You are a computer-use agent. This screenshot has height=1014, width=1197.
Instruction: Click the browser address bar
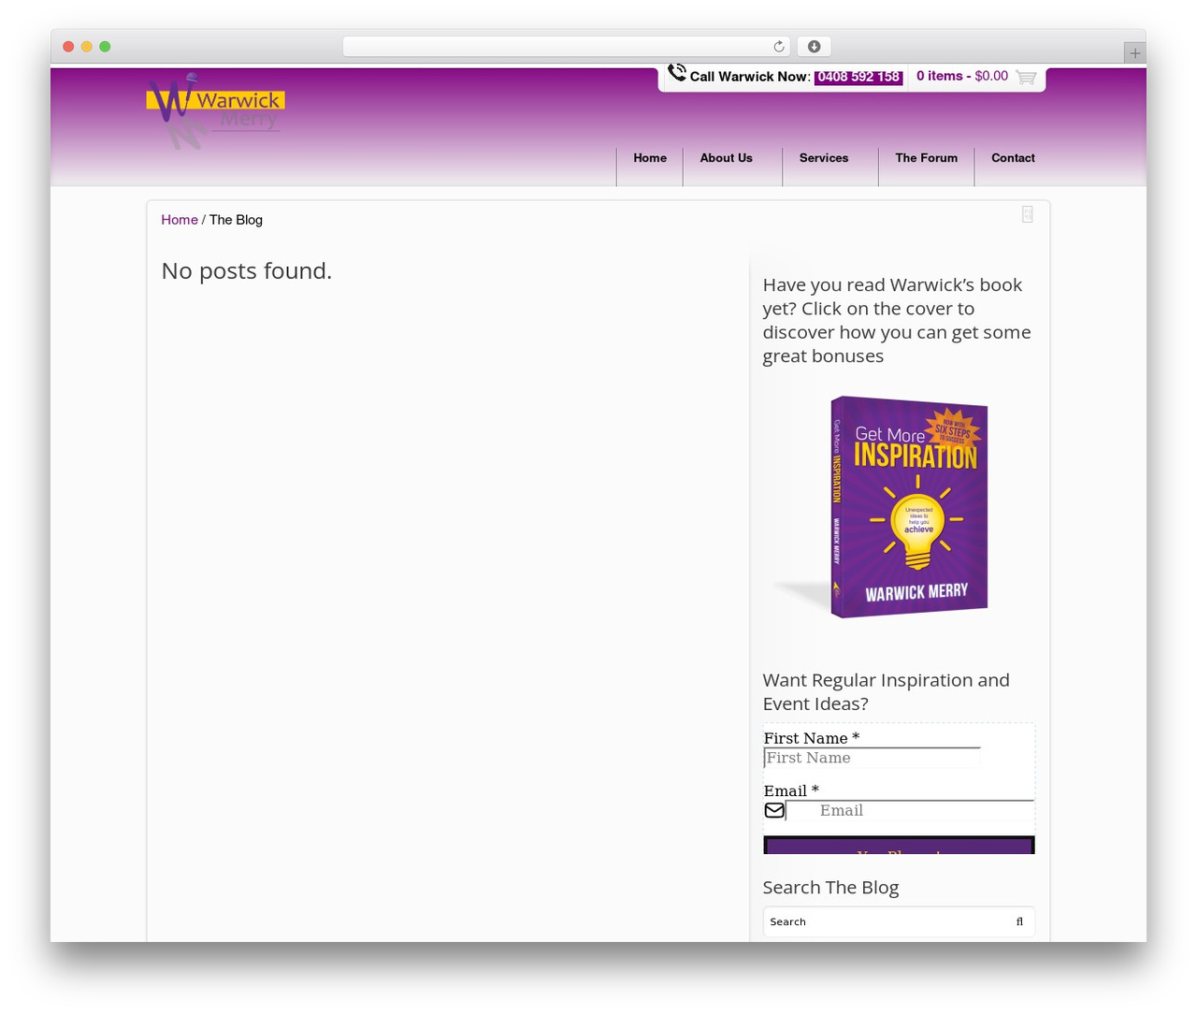click(567, 47)
